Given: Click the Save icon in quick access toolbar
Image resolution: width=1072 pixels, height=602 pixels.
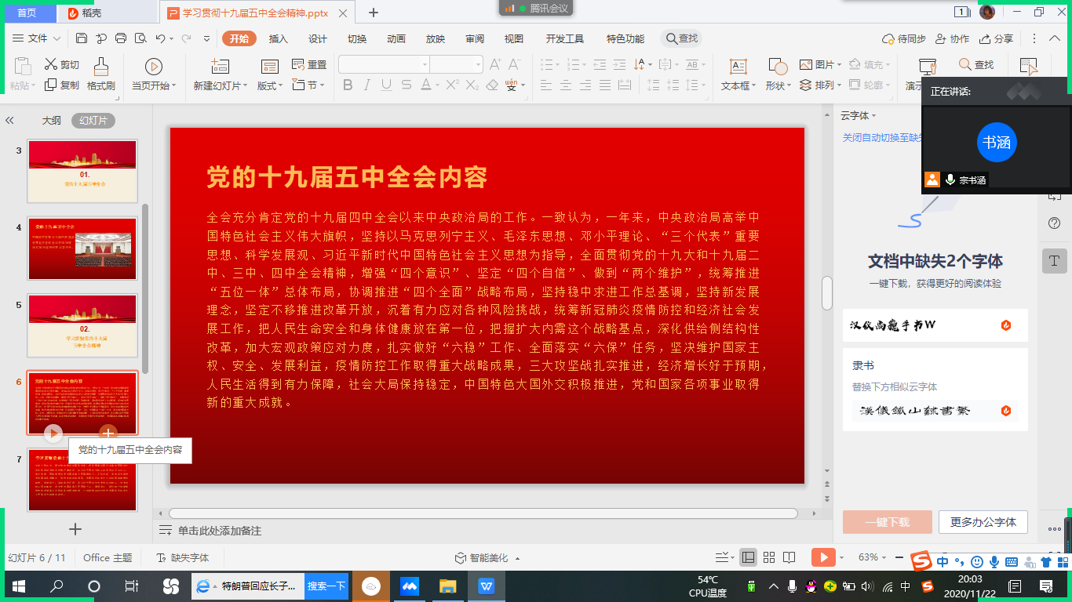Looking at the screenshot, I should coord(82,38).
